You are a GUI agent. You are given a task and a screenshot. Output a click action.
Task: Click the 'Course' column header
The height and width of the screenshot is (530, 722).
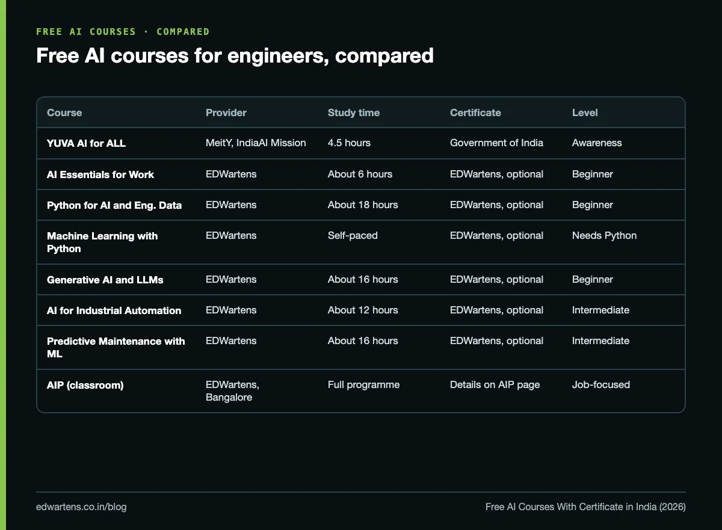64,112
